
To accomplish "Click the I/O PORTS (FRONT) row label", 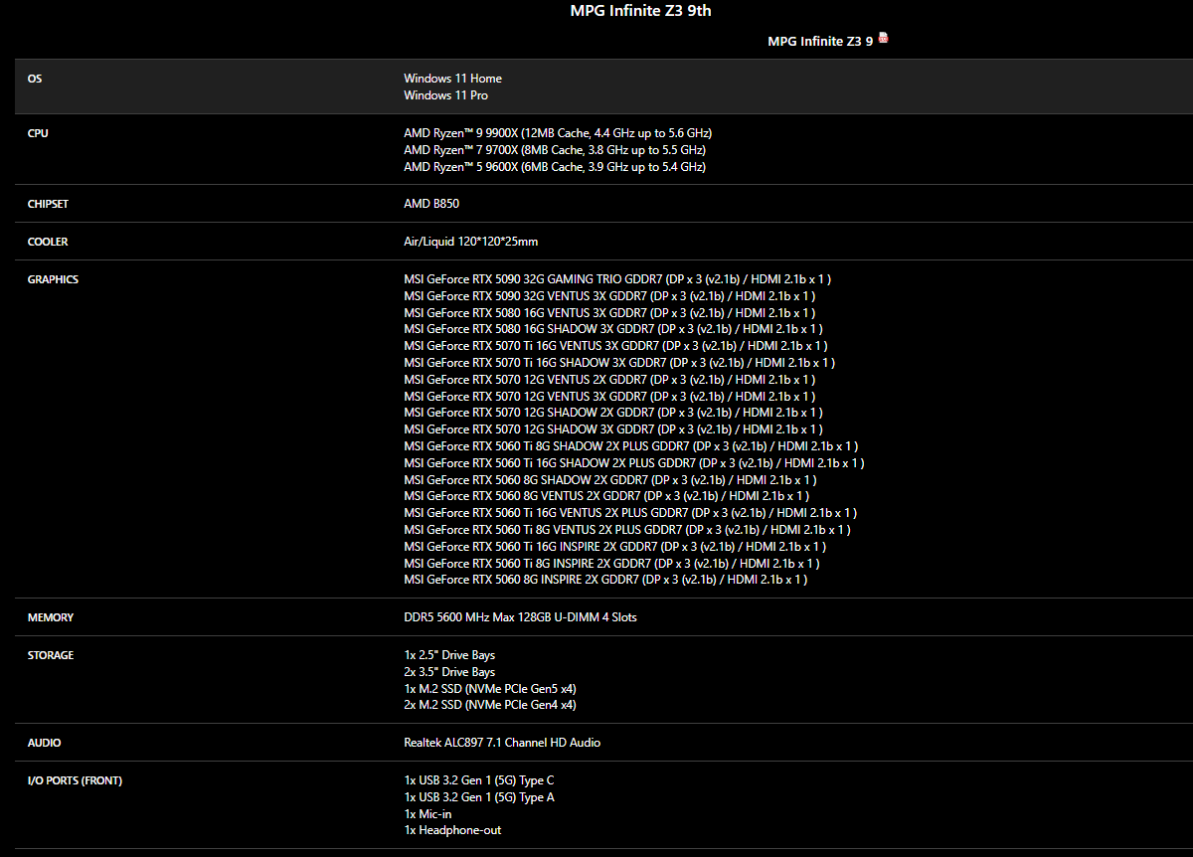I will click(x=75, y=780).
